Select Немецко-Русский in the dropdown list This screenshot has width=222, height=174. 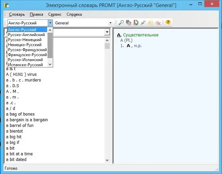(x=27, y=45)
